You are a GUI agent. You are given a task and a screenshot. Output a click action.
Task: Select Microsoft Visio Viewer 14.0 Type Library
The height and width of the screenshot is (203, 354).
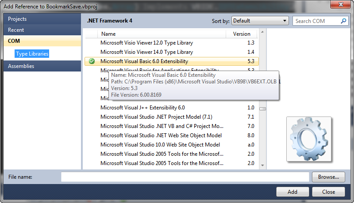[x=172, y=52]
